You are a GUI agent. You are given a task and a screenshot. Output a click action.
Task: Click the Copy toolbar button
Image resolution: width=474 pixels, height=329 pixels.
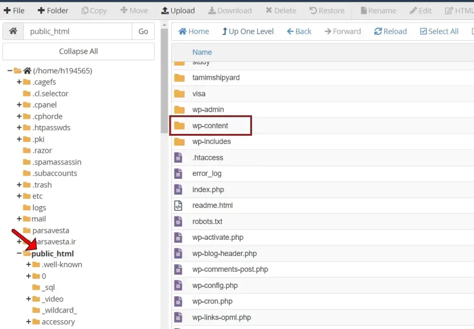click(x=94, y=11)
